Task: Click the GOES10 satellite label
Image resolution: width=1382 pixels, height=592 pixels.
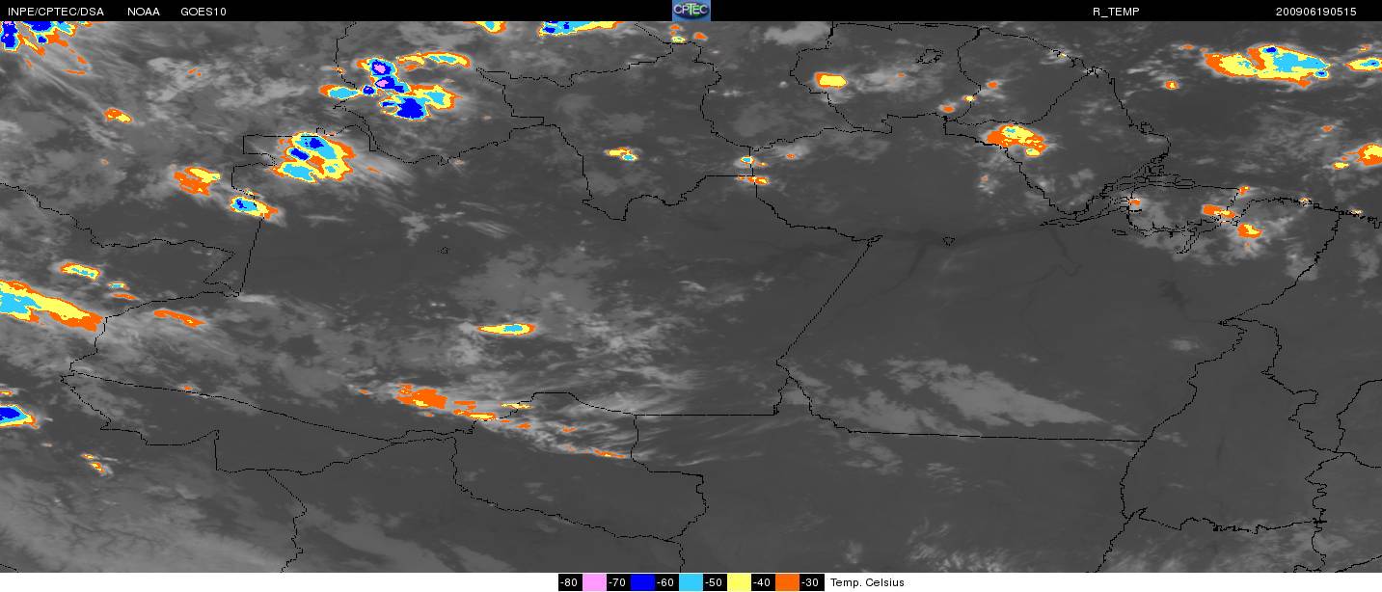Action: click(x=203, y=12)
